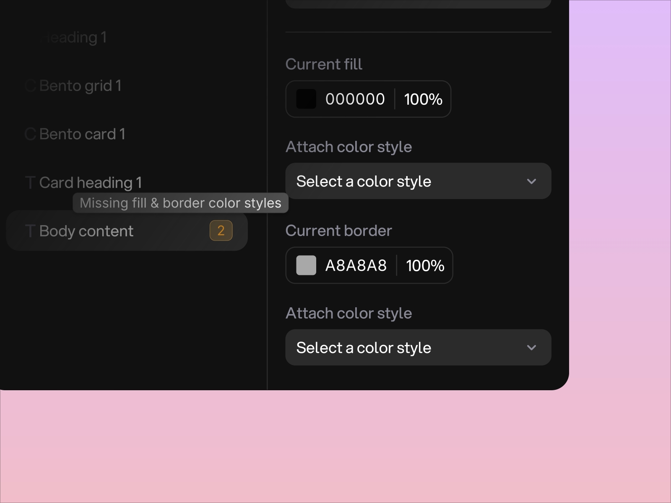Select the Bento grid 1 layer

80,86
